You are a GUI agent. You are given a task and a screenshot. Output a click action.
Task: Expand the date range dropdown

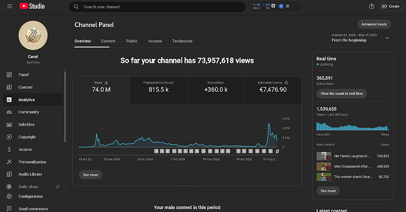pos(387,38)
